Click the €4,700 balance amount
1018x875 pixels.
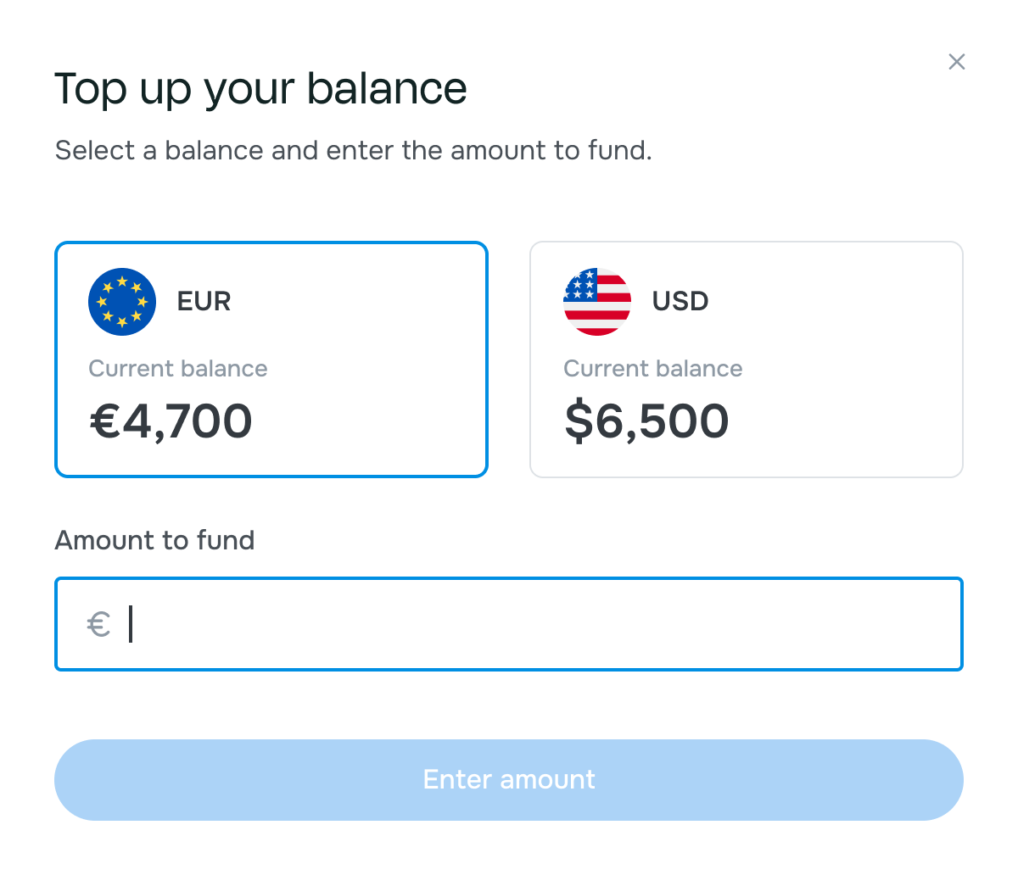171,421
